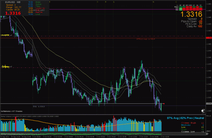Click the DS1 1.3313 level label
Screen dimensions: 212x138
[x=39, y=106]
